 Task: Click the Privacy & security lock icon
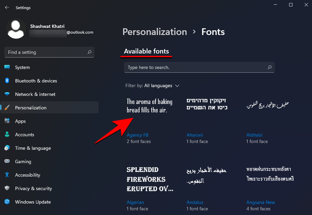[x=7, y=188]
